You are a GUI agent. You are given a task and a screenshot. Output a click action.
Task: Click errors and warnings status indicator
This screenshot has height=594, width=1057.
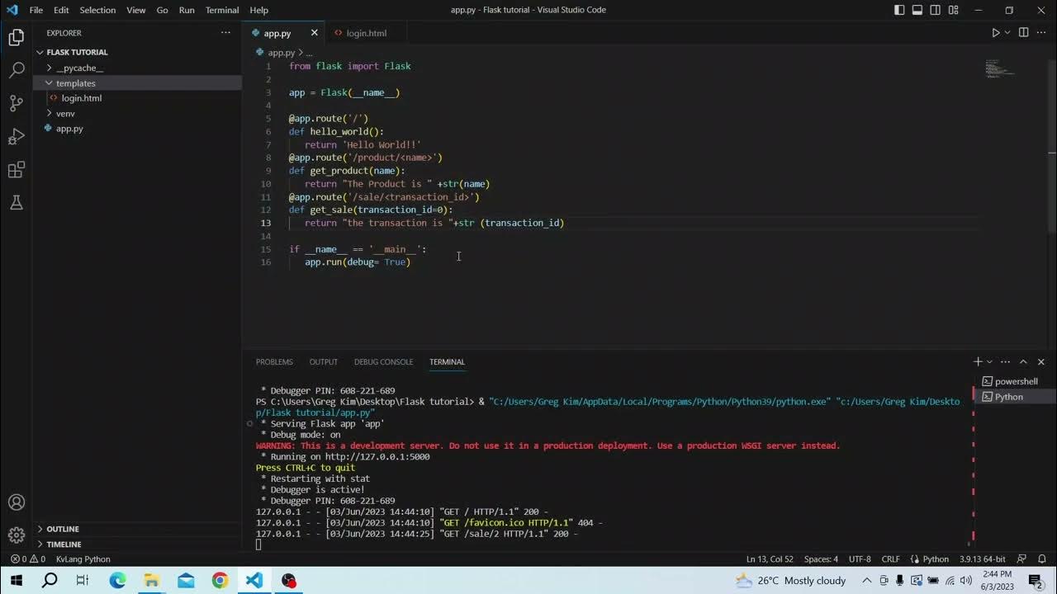[x=28, y=559]
